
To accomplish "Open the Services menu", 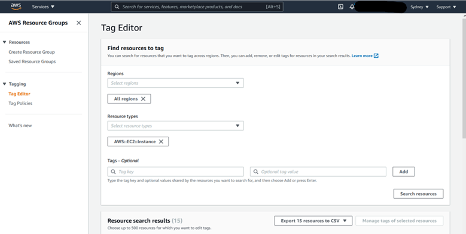I will (x=44, y=7).
